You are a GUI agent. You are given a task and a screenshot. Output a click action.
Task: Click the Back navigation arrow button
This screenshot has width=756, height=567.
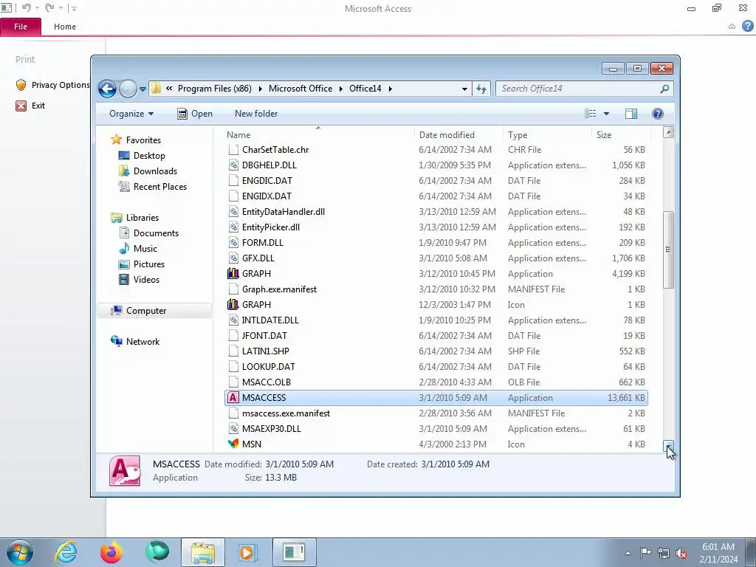[x=107, y=89]
